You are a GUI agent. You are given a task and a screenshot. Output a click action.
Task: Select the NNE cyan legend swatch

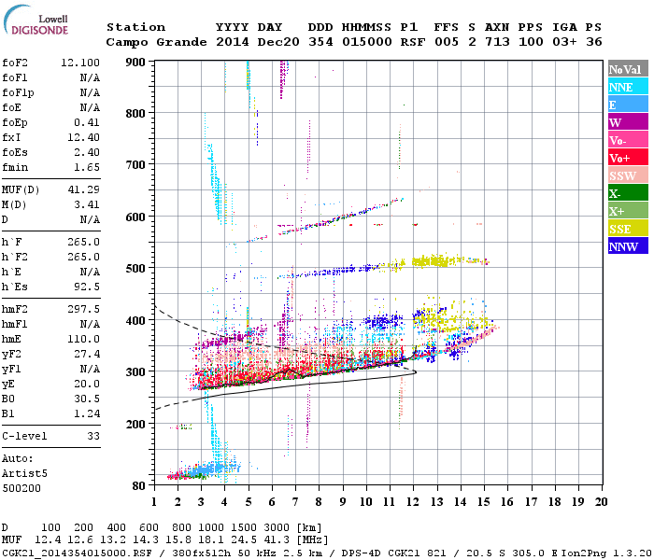(628, 87)
